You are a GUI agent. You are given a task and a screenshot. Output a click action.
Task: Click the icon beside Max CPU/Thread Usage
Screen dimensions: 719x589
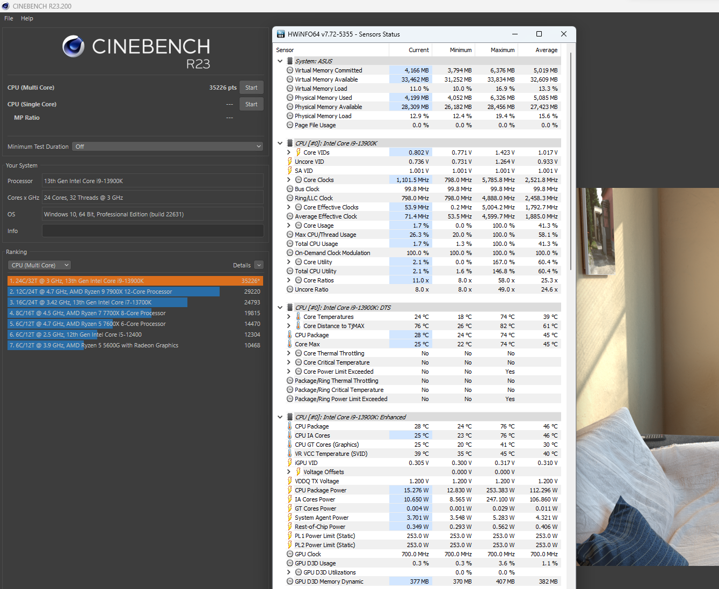[290, 235]
